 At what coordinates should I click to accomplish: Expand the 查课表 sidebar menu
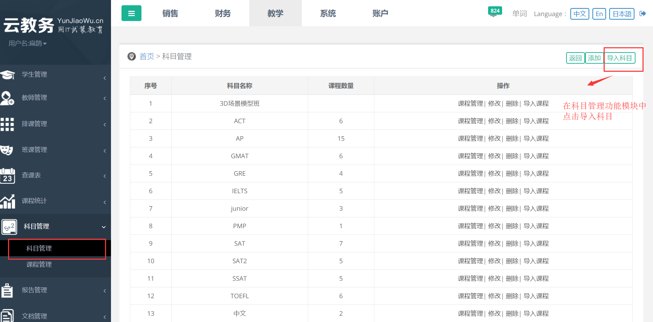55,175
